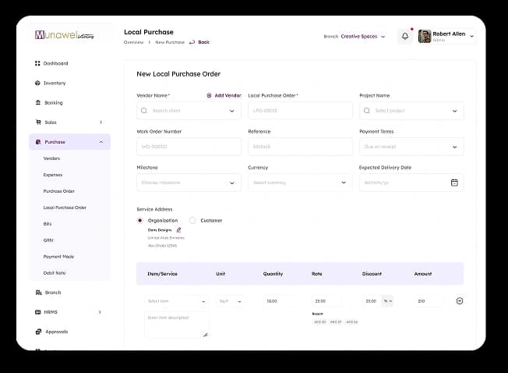
Task: Open the Currency dropdown
Action: [x=300, y=183]
